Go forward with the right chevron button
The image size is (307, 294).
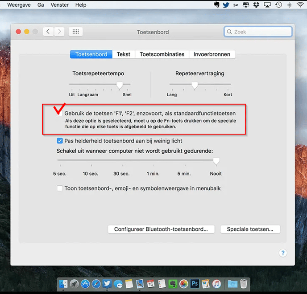coord(59,32)
